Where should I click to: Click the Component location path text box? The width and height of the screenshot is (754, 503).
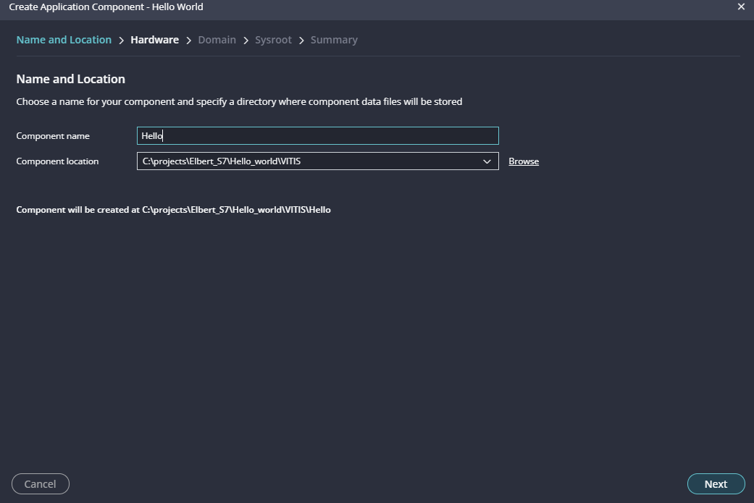coord(304,161)
